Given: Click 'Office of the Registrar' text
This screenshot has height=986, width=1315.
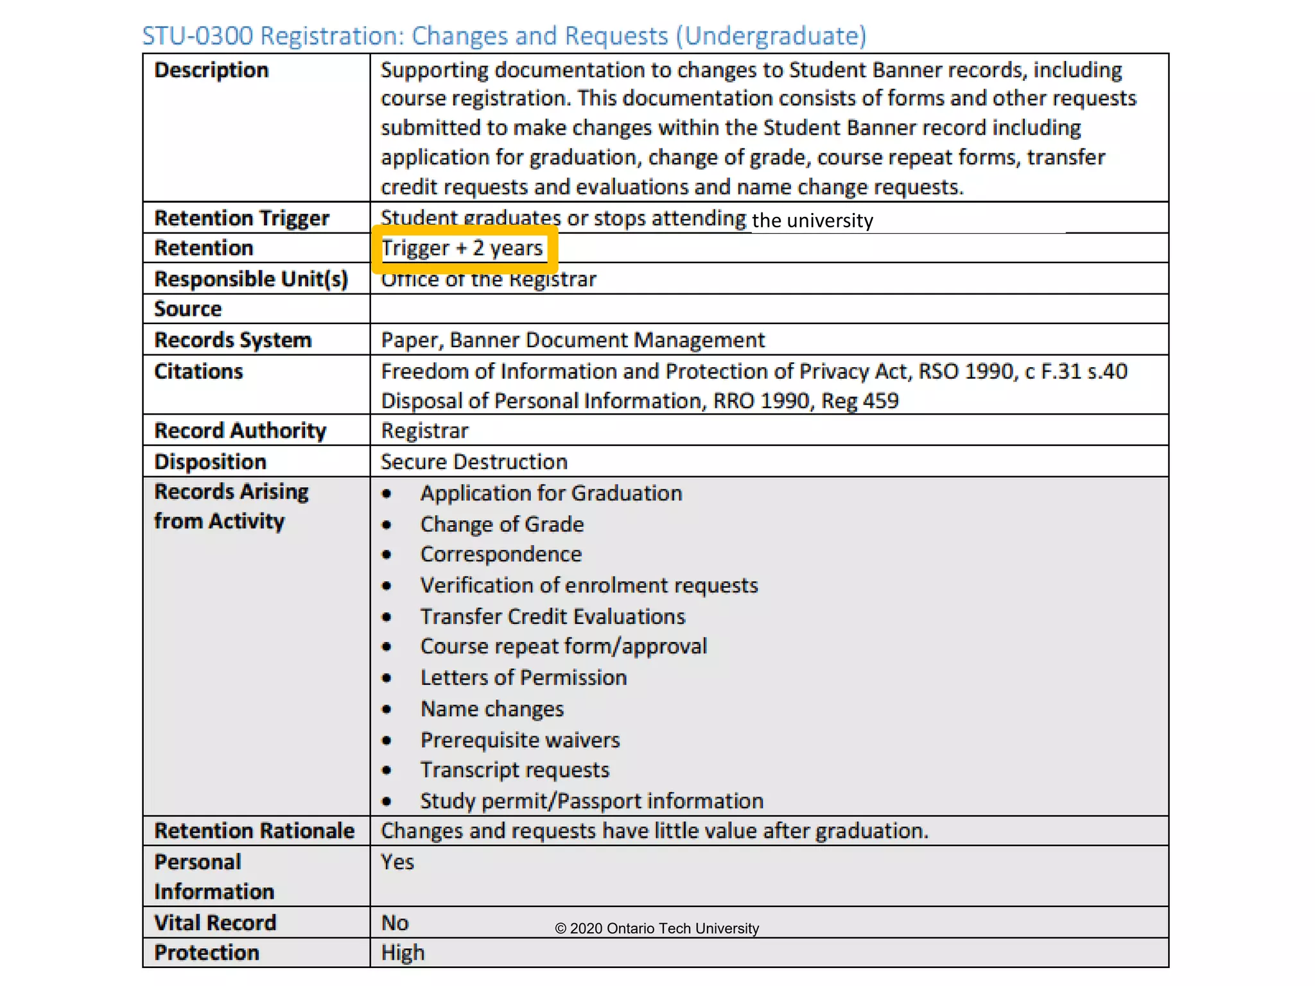Looking at the screenshot, I should pos(488,280).
